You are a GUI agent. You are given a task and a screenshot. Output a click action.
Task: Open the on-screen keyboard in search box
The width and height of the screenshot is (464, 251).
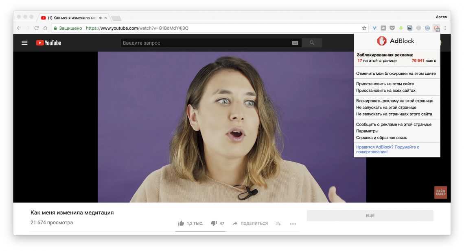click(295, 43)
